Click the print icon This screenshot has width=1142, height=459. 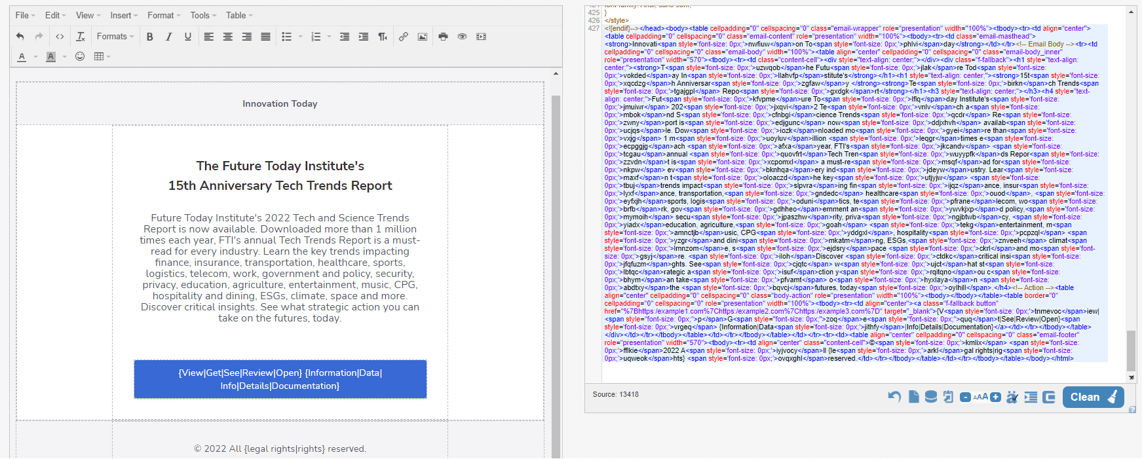444,37
